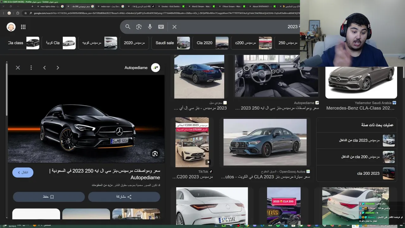
Task: Open the teal CLA OpenSooq thumbnail
Action: click(x=265, y=142)
